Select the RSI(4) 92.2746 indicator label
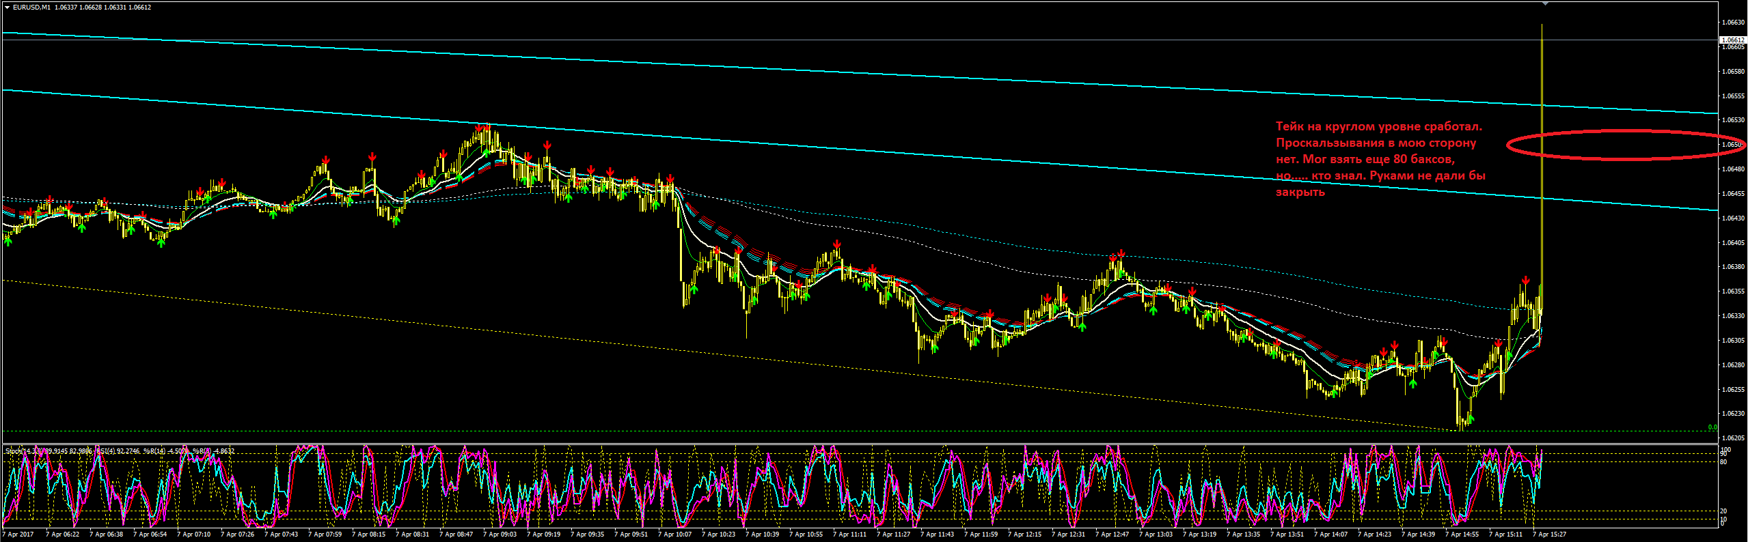 (x=118, y=451)
